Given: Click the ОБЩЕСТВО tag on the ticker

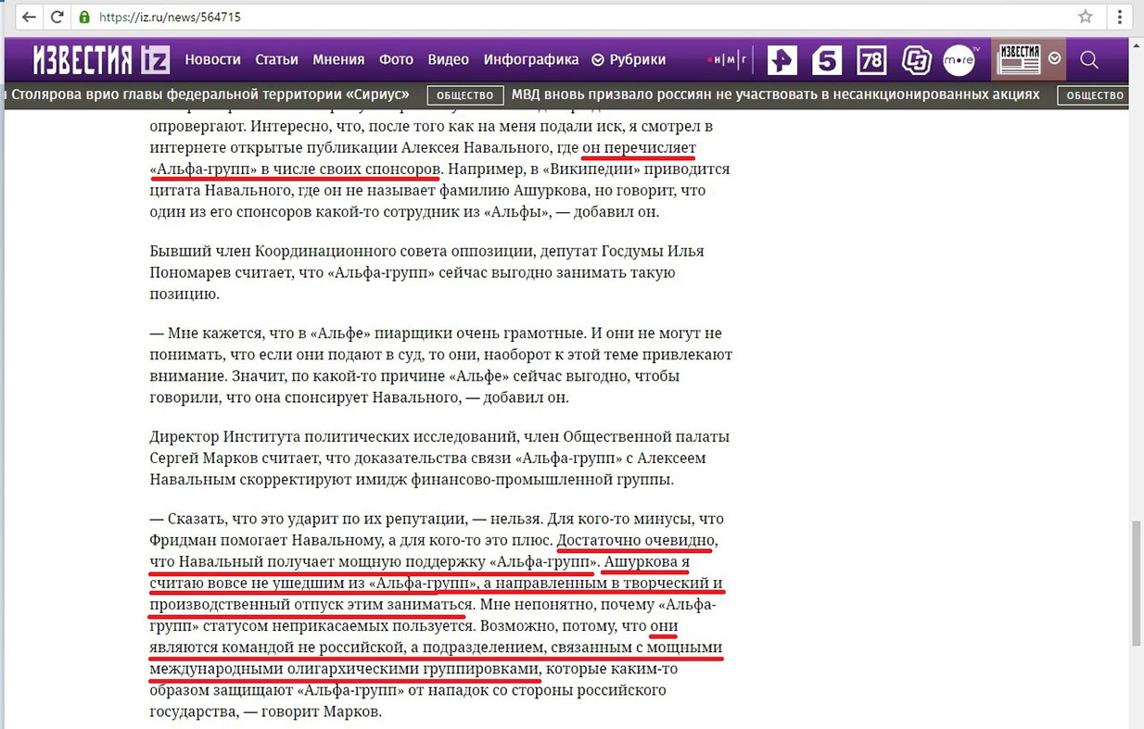Looking at the screenshot, I should point(464,94).
